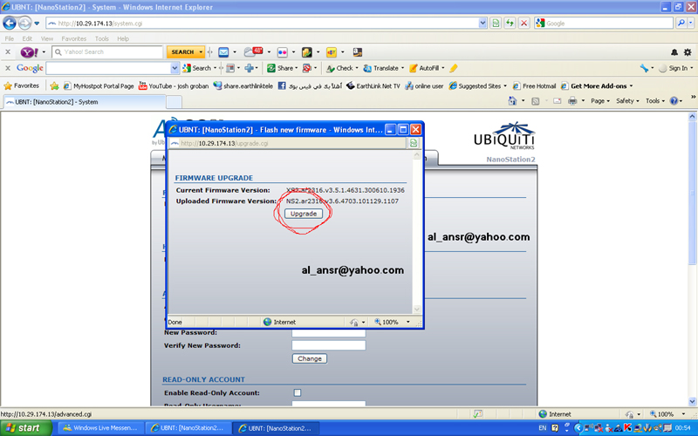The height and width of the screenshot is (436, 698).
Task: Open the Edit menu
Action: 27,38
